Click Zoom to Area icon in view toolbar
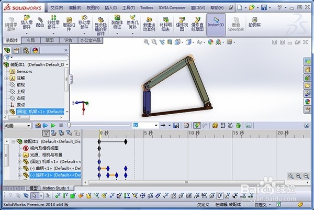Viewport: 314px width, 210px height. pos(154,42)
